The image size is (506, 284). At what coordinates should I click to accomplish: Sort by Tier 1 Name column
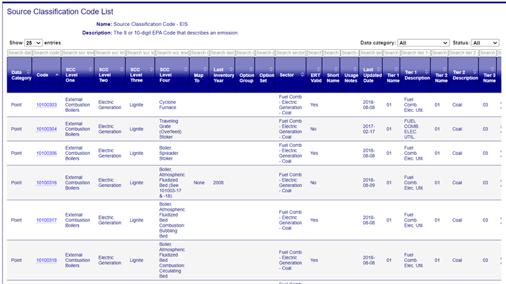(x=392, y=75)
